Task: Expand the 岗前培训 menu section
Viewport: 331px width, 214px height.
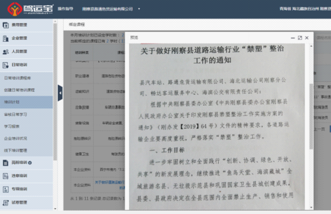Action: pyautogui.click(x=27, y=163)
